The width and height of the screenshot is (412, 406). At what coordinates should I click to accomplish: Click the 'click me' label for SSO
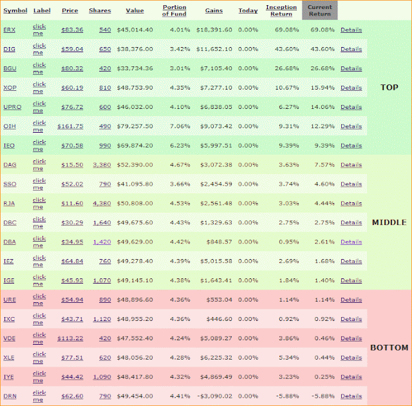tap(39, 184)
